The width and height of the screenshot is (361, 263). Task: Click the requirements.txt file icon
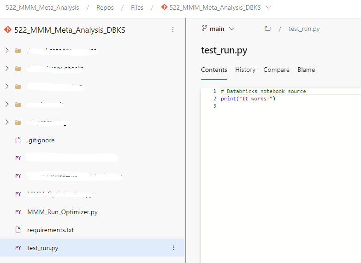coord(18,230)
